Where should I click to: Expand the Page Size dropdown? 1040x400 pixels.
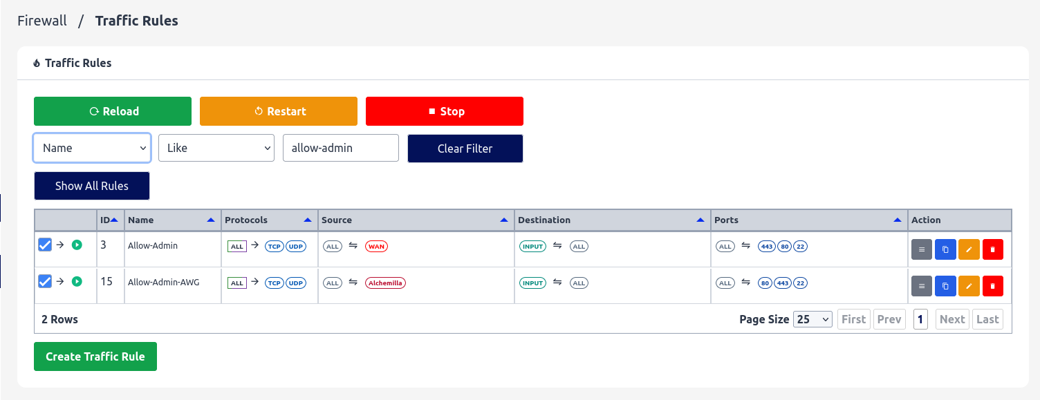(x=813, y=319)
